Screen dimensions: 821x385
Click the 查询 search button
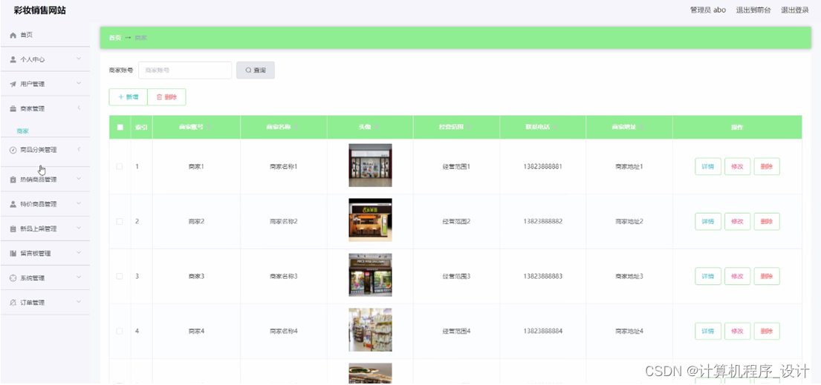(x=256, y=70)
